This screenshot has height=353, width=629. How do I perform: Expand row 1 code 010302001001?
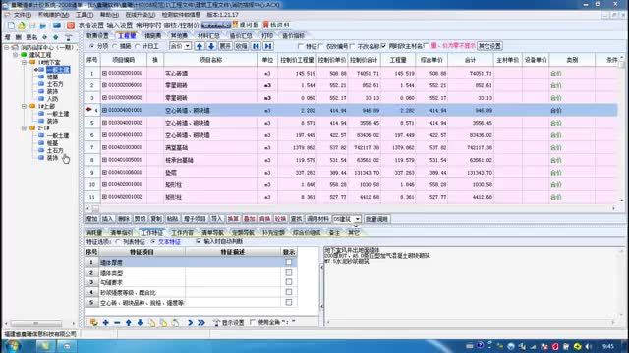click(x=104, y=74)
